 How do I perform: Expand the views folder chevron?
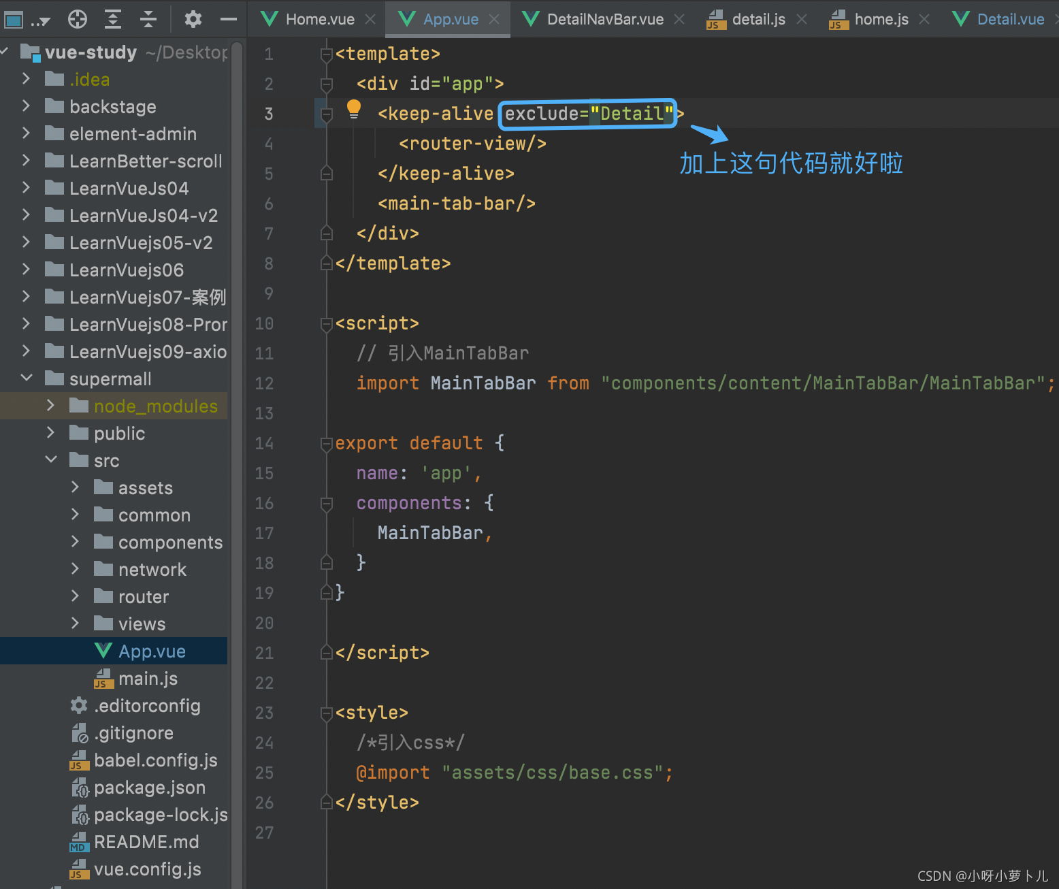[x=75, y=624]
